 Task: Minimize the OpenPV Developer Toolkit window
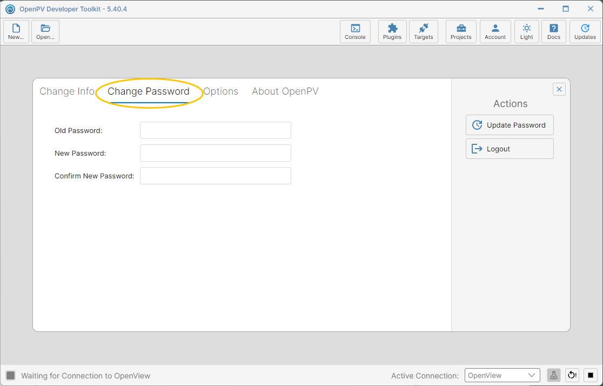(x=541, y=9)
